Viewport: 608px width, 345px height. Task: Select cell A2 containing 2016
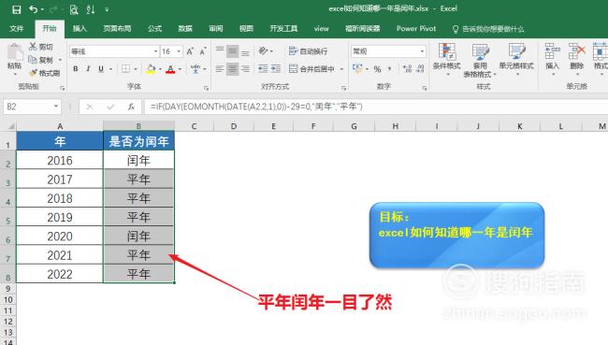60,160
